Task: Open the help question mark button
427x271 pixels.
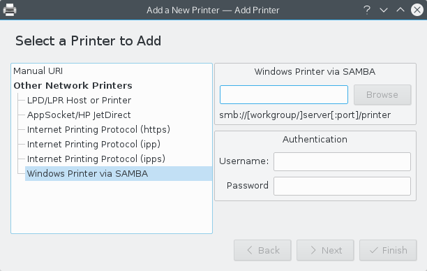Action: 367,10
